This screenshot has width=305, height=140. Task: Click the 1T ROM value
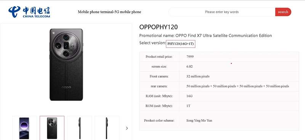[x=188, y=106]
